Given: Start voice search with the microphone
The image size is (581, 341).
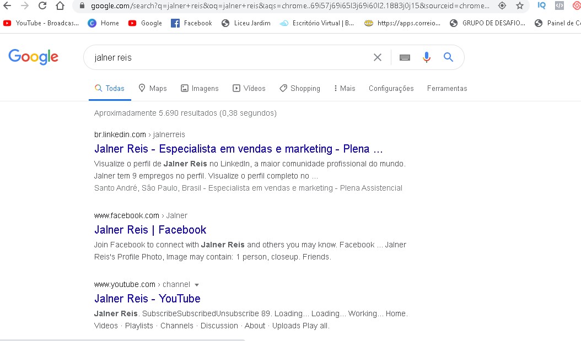Looking at the screenshot, I should [x=427, y=57].
